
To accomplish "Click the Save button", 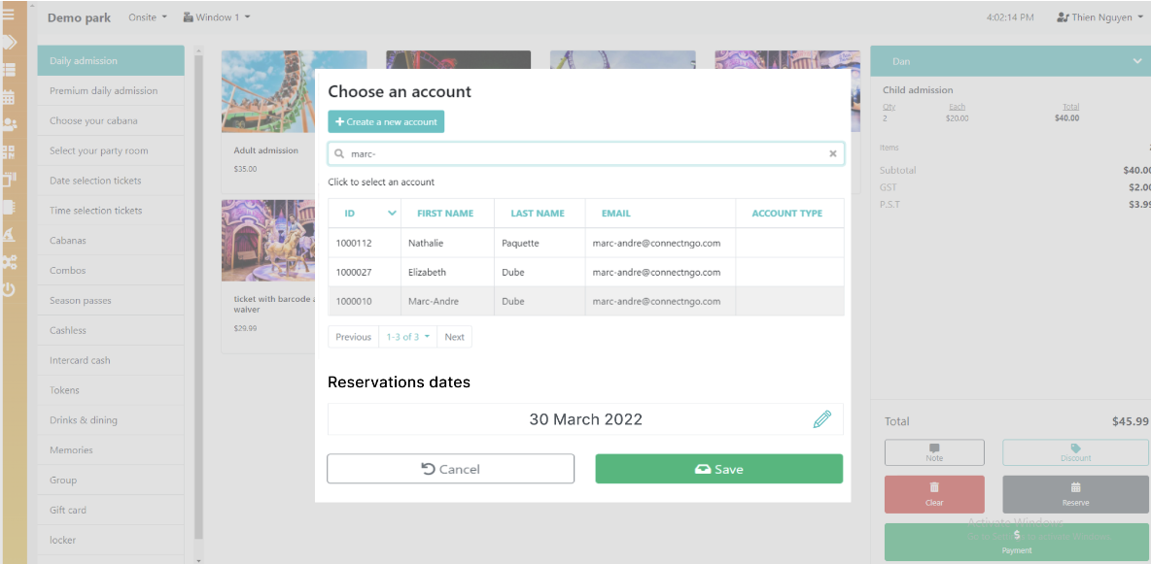I will [x=718, y=469].
